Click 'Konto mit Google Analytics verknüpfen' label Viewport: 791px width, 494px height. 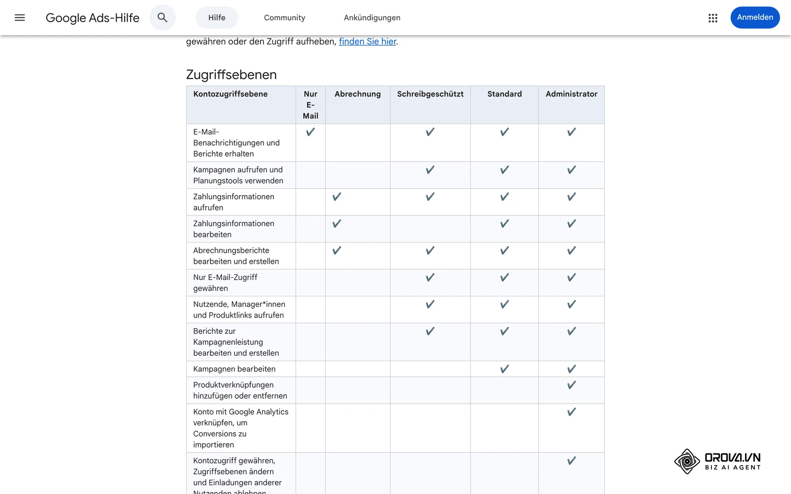[x=241, y=428]
